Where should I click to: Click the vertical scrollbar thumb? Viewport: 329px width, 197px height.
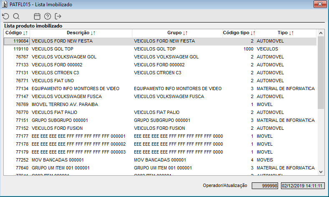(321, 73)
